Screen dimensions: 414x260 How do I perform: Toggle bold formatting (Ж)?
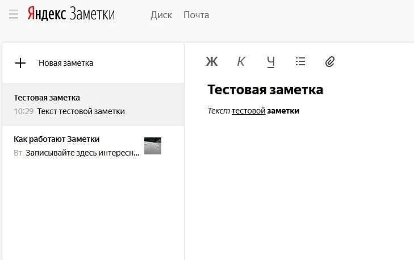pos(212,62)
